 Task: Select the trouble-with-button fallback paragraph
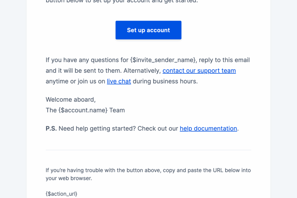pyautogui.click(x=148, y=174)
